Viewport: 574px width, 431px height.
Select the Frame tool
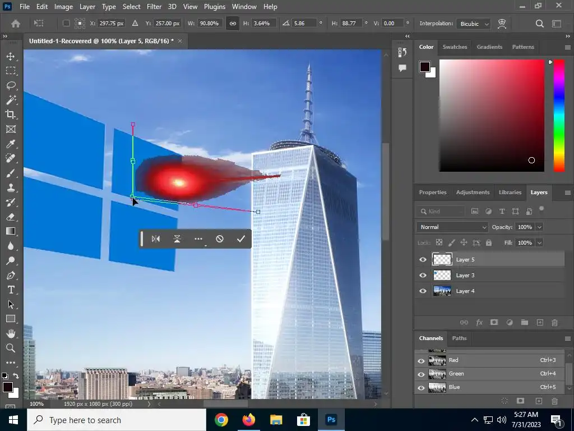(x=11, y=129)
